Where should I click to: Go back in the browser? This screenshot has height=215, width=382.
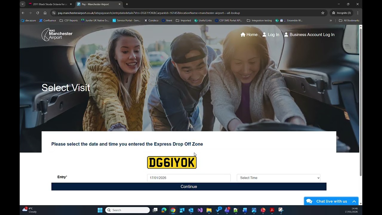coord(23,13)
